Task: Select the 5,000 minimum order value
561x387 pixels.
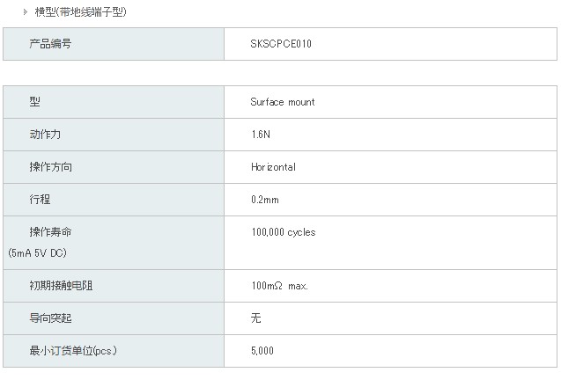Action: [x=262, y=351]
